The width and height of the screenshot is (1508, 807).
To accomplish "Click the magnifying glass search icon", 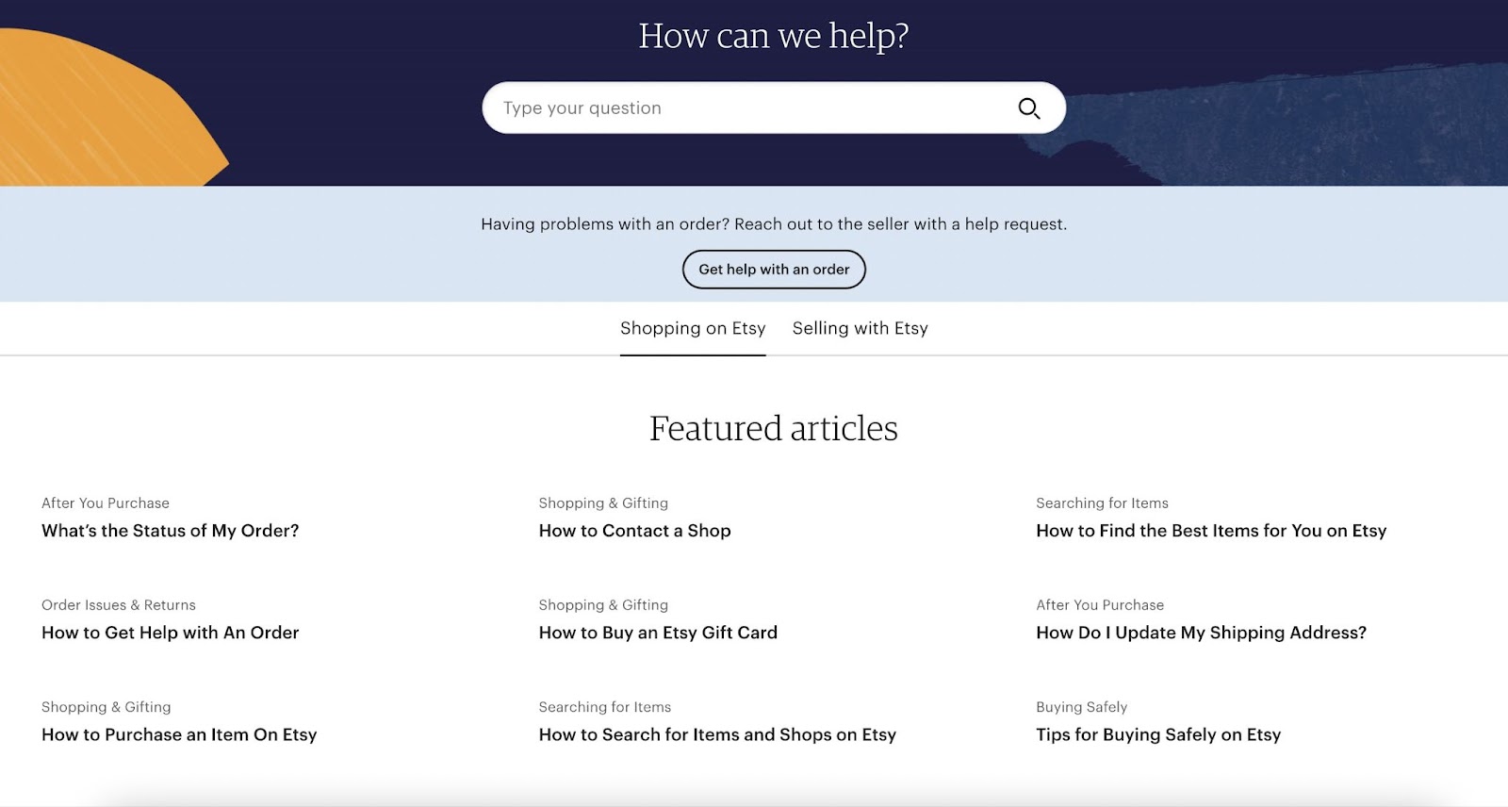I will click(x=1028, y=108).
